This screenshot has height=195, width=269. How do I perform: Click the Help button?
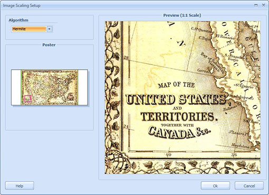[20, 186]
